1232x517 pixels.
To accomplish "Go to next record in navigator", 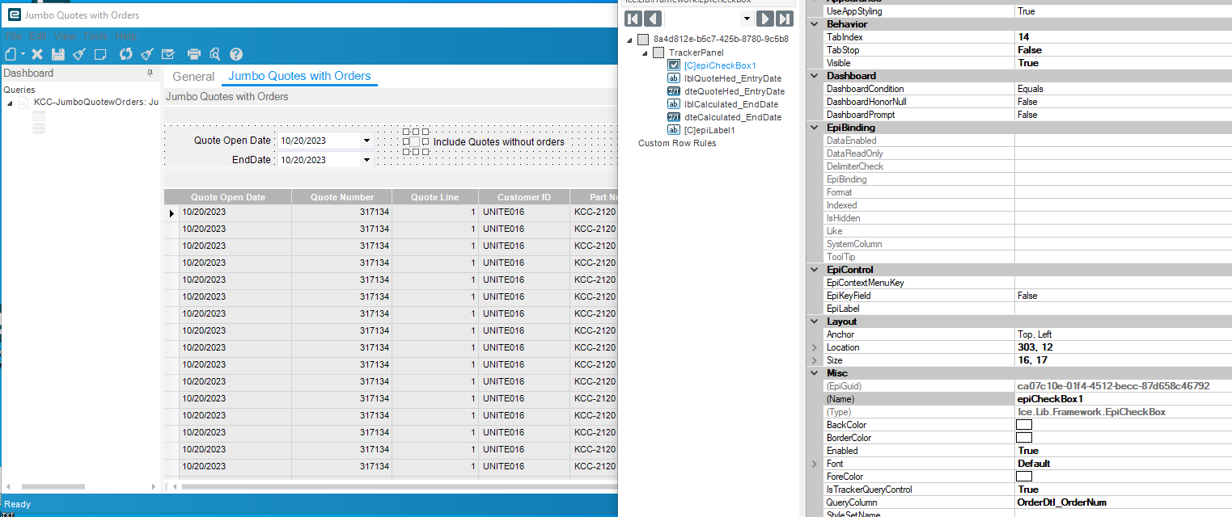I will pos(764,19).
